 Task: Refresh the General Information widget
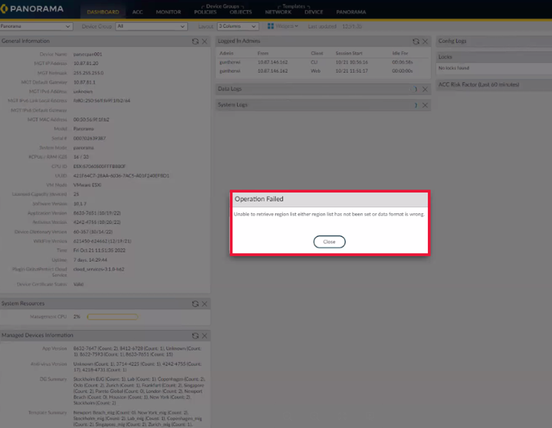coord(195,41)
